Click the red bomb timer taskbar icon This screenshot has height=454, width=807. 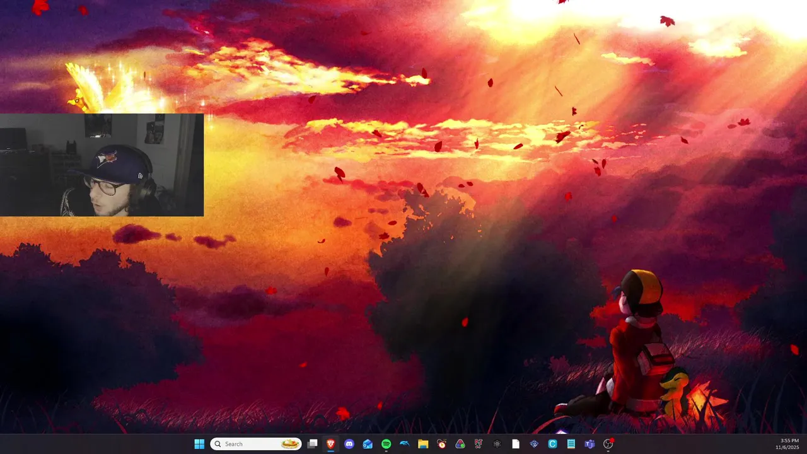tap(442, 444)
